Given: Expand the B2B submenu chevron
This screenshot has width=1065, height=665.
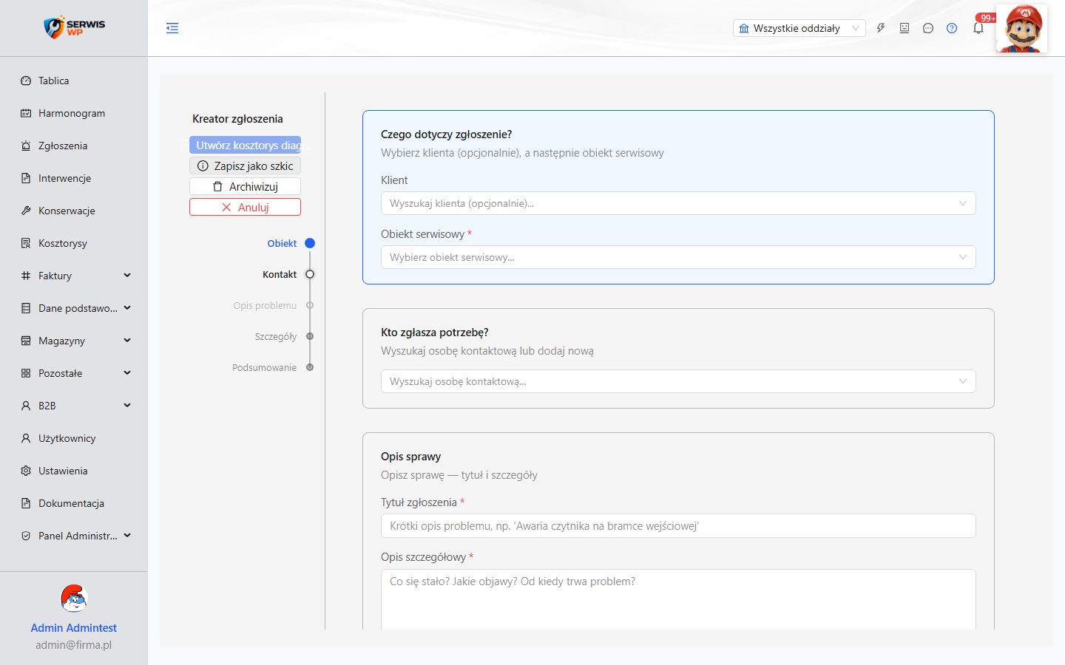Looking at the screenshot, I should tap(127, 406).
